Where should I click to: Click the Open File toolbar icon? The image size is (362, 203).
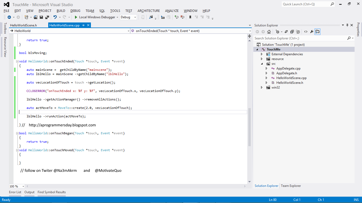pos(36,17)
